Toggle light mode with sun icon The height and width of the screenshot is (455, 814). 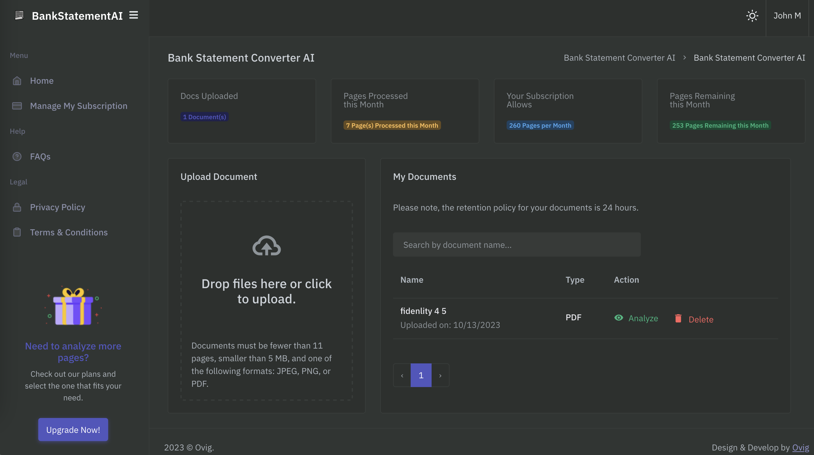click(752, 16)
